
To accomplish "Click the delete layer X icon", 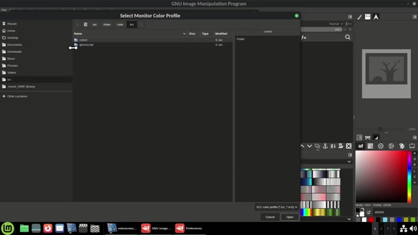I will [349, 146].
